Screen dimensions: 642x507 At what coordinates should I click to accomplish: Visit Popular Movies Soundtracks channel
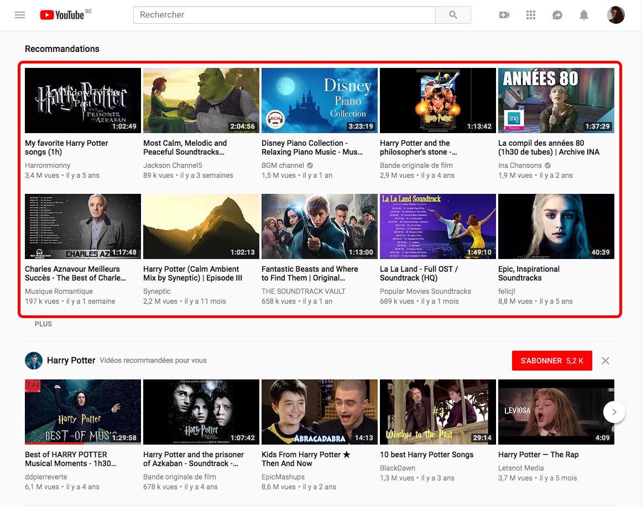425,292
